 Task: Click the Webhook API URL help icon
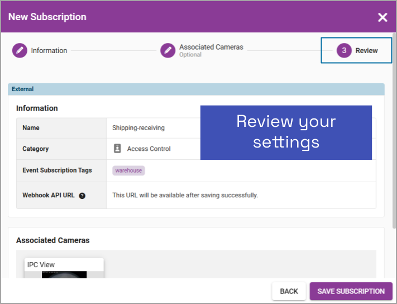(82, 196)
